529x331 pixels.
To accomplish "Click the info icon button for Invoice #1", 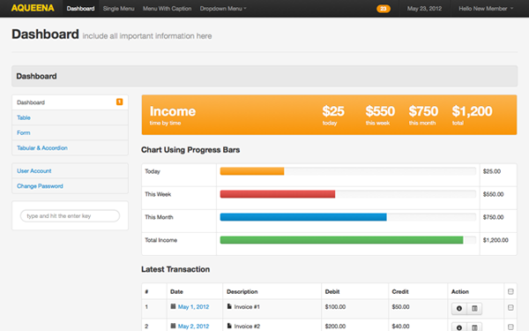I will (459, 308).
